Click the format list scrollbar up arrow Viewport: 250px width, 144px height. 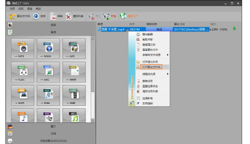(x=93, y=38)
